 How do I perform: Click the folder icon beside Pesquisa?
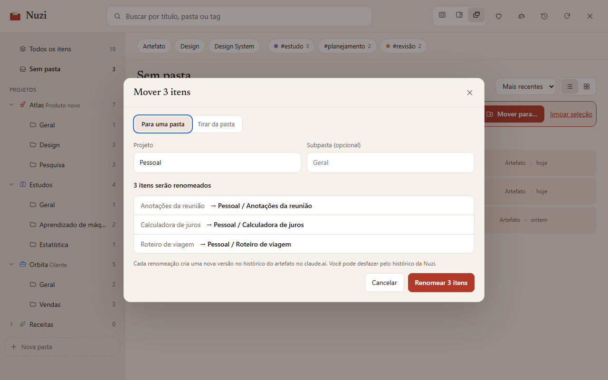(x=33, y=165)
